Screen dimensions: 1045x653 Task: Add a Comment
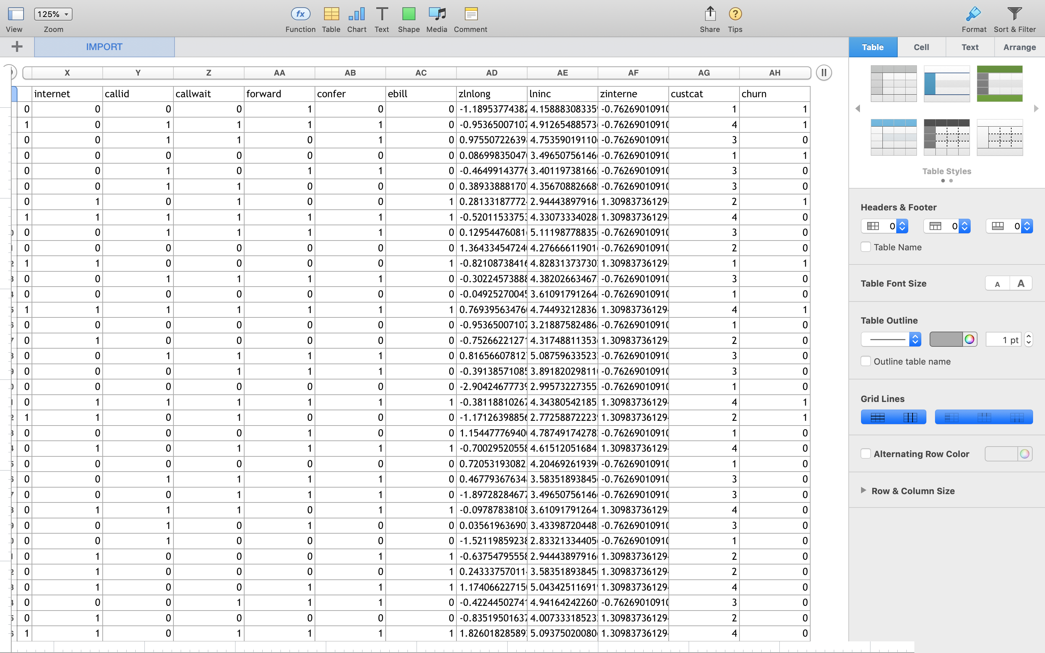point(470,13)
